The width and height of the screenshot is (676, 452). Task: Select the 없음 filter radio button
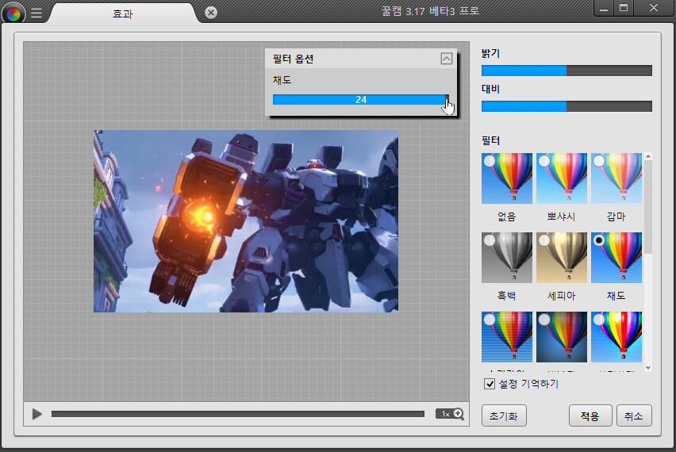click(490, 161)
